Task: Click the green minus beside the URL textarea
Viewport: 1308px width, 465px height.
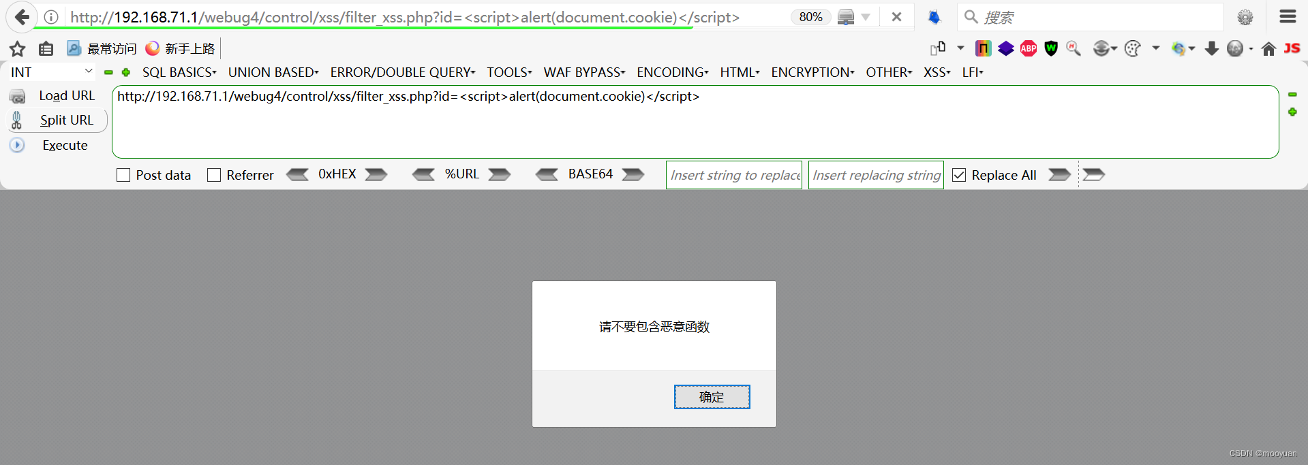Action: click(x=1292, y=95)
